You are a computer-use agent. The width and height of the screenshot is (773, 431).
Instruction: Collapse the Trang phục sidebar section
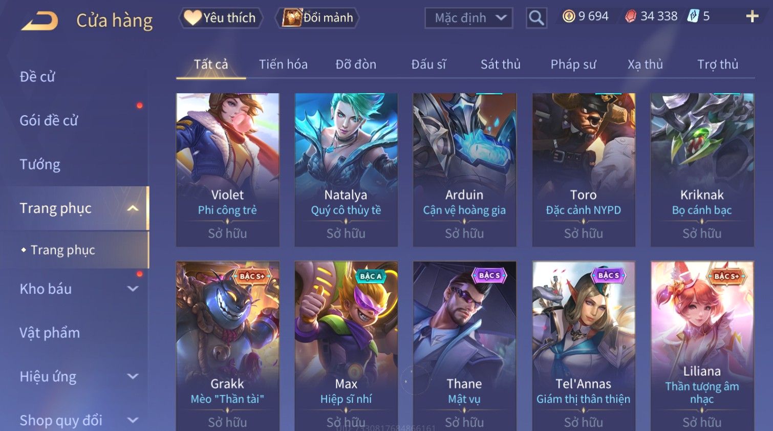pyautogui.click(x=133, y=208)
